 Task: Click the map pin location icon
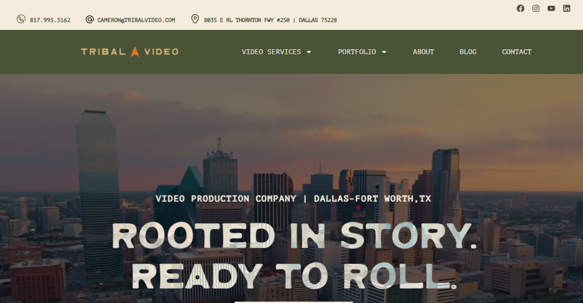click(x=195, y=19)
